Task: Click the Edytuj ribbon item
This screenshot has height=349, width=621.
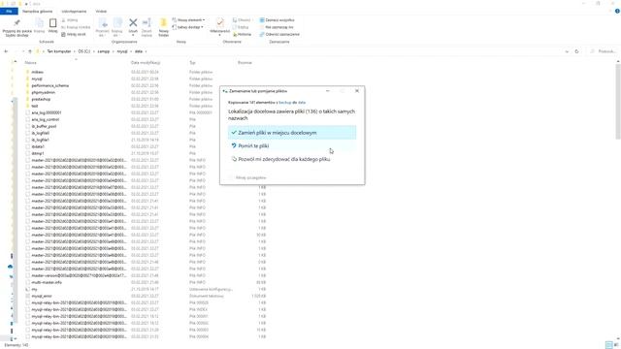Action: pos(241,27)
